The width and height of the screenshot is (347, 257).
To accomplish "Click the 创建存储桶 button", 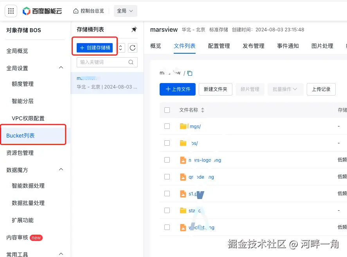I will pyautogui.click(x=95, y=48).
